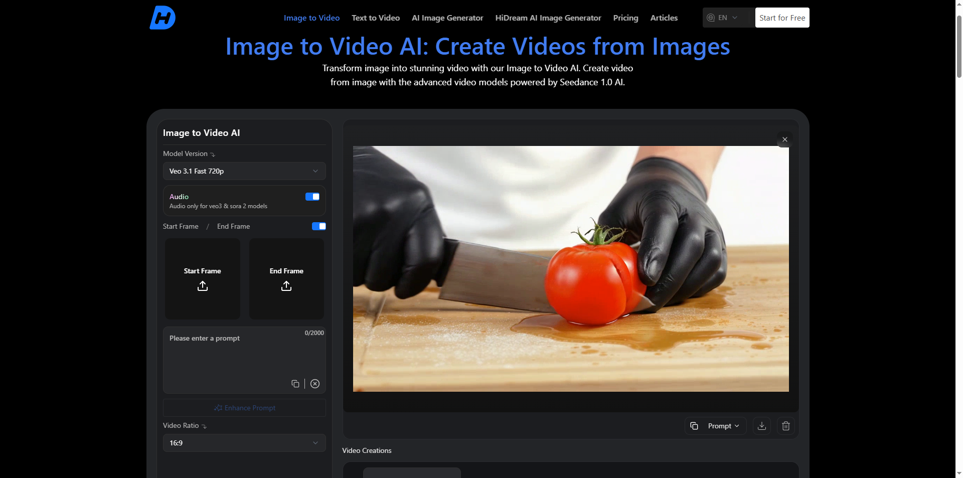Turn off the Start Frame / End Frame switch

pos(318,226)
